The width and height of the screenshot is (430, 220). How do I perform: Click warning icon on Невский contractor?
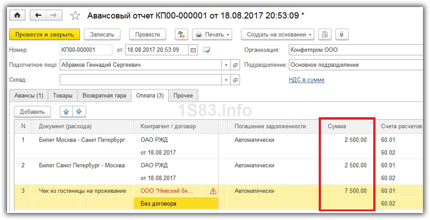[x=213, y=191]
